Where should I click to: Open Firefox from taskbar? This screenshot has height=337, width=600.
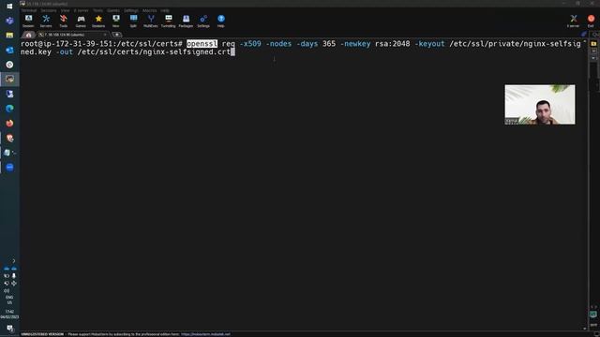pyautogui.click(x=10, y=123)
